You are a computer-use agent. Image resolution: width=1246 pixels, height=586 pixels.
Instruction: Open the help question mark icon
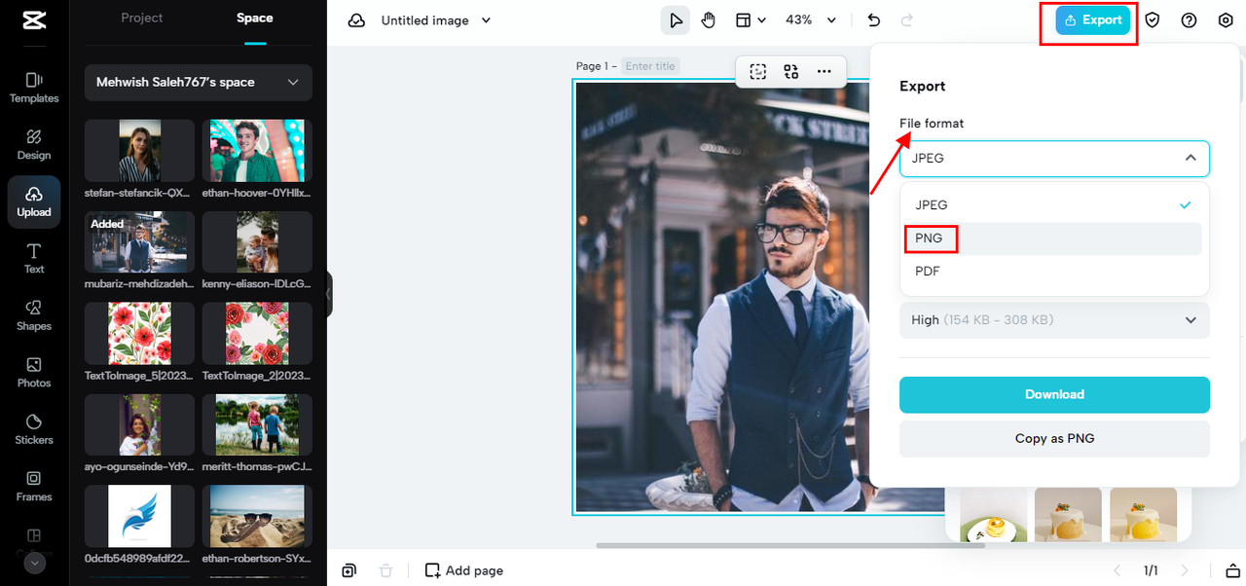(x=1189, y=20)
